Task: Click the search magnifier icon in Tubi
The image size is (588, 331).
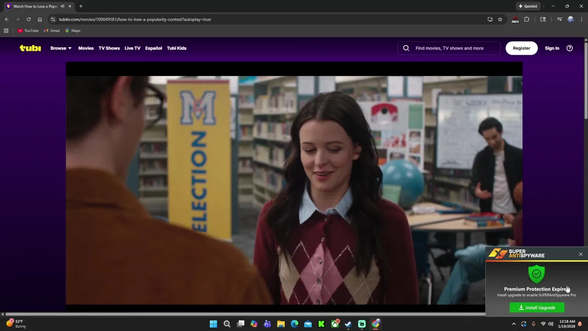Action: point(406,48)
